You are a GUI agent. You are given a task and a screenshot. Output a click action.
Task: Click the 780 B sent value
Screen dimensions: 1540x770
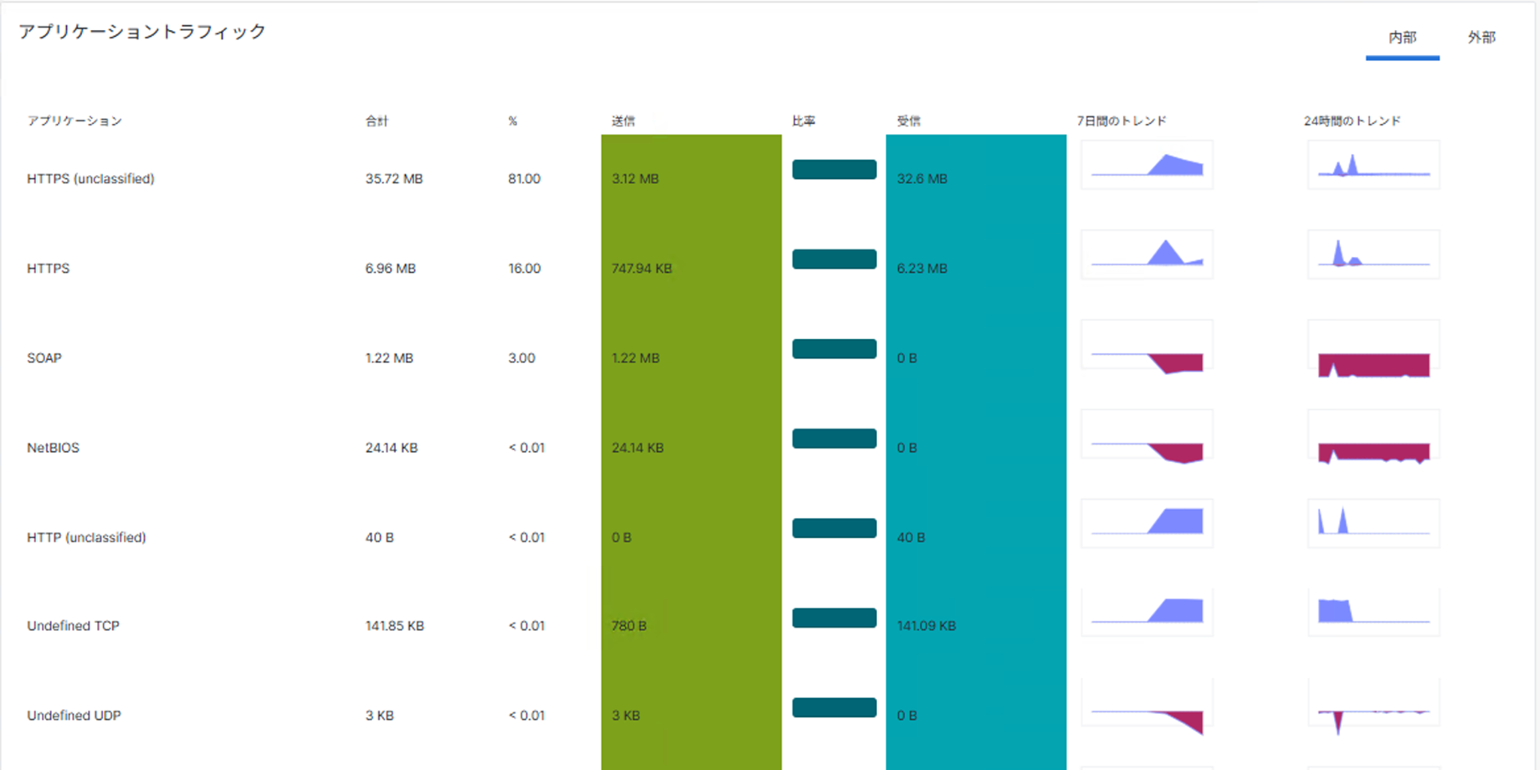click(x=629, y=626)
